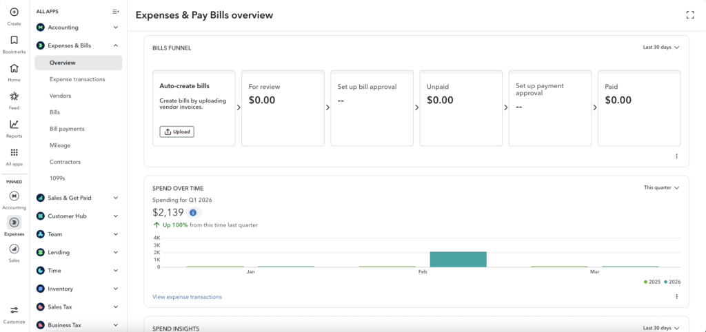The image size is (706, 332).
Task: Open Bills Funnel Last 30 days dropdown
Action: click(660, 48)
